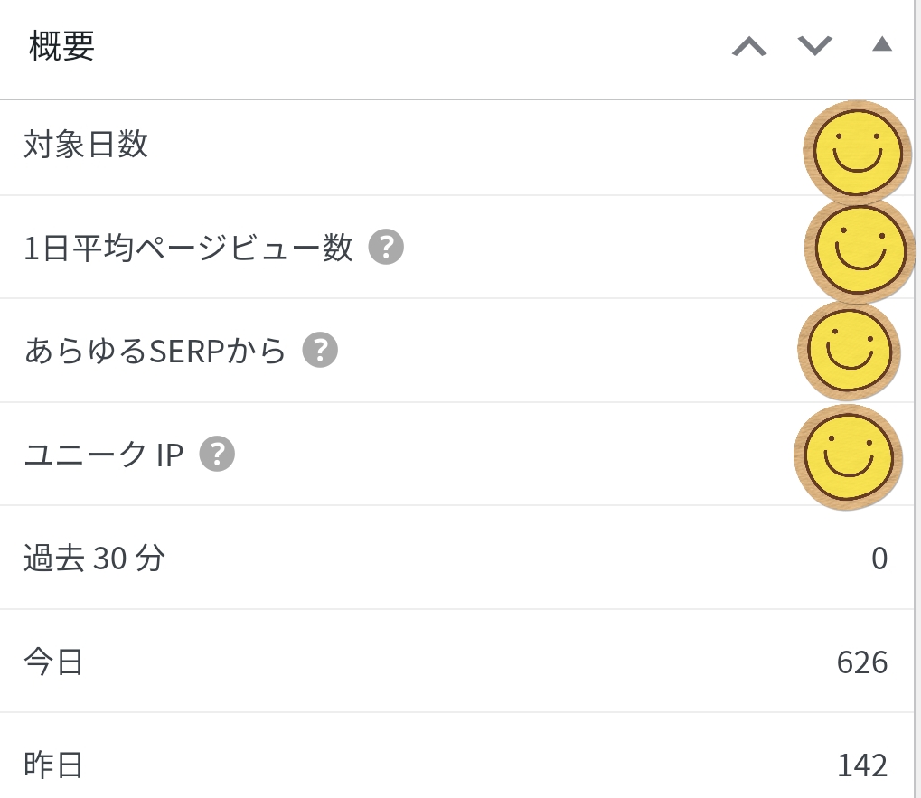
Task: Open help tooltip for ユニーク IP
Action: click(217, 454)
